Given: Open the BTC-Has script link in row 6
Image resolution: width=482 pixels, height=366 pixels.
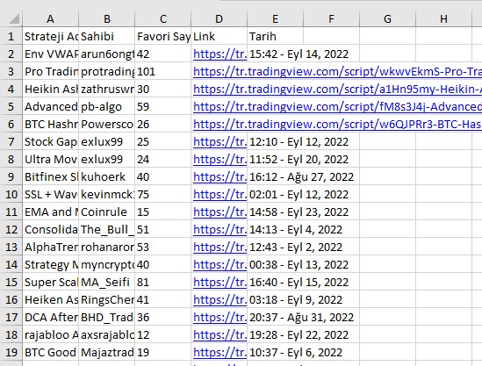Looking at the screenshot, I should click(x=337, y=124).
